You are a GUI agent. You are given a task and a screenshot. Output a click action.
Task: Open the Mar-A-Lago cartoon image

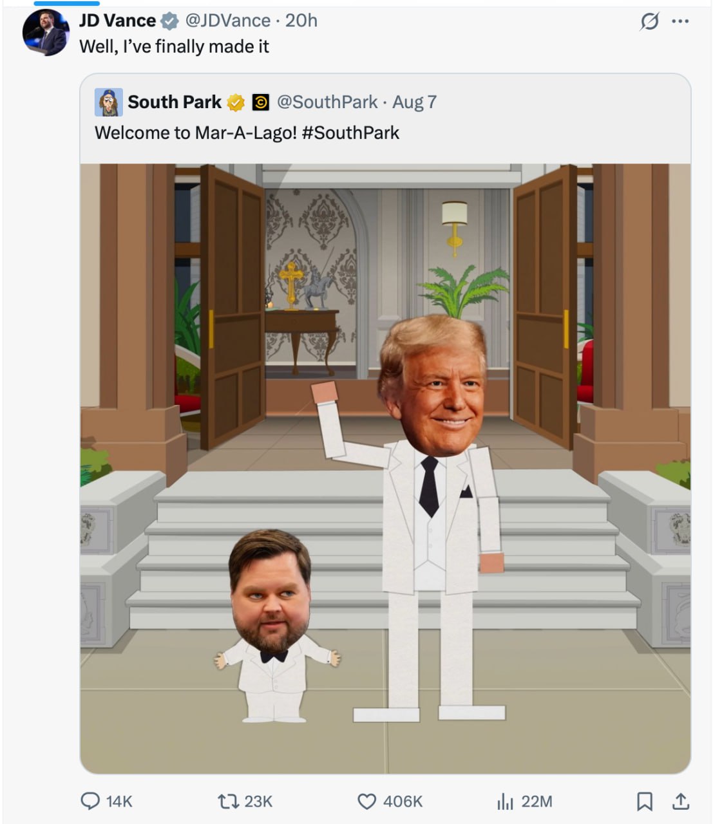click(x=385, y=469)
